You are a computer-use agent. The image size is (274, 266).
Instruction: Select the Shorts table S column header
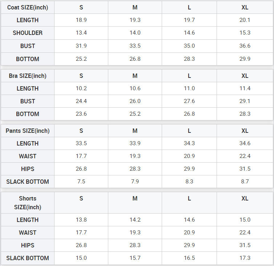(x=81, y=198)
